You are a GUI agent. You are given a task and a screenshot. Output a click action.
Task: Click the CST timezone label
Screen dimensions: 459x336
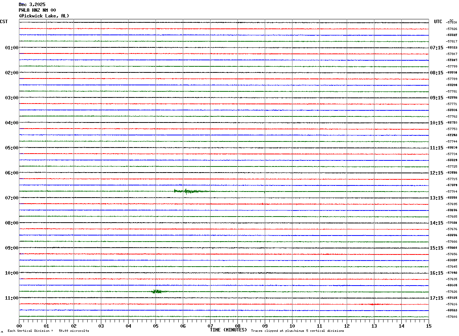pyautogui.click(x=4, y=22)
